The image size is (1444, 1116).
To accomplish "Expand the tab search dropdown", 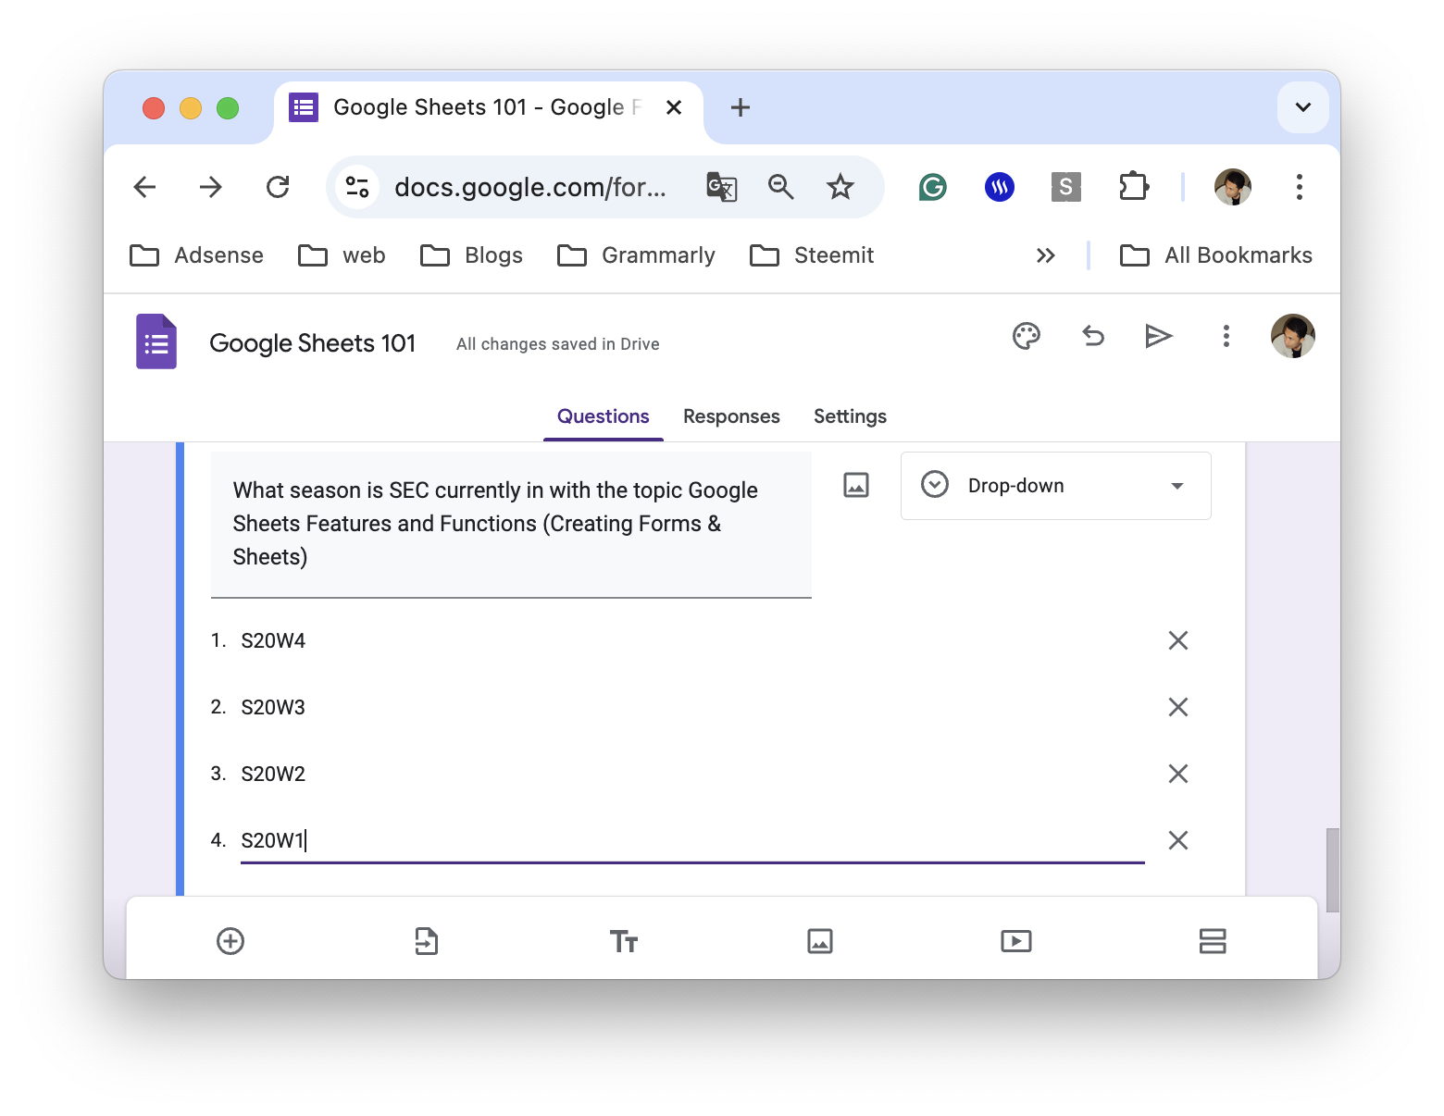I will pyautogui.click(x=1303, y=107).
